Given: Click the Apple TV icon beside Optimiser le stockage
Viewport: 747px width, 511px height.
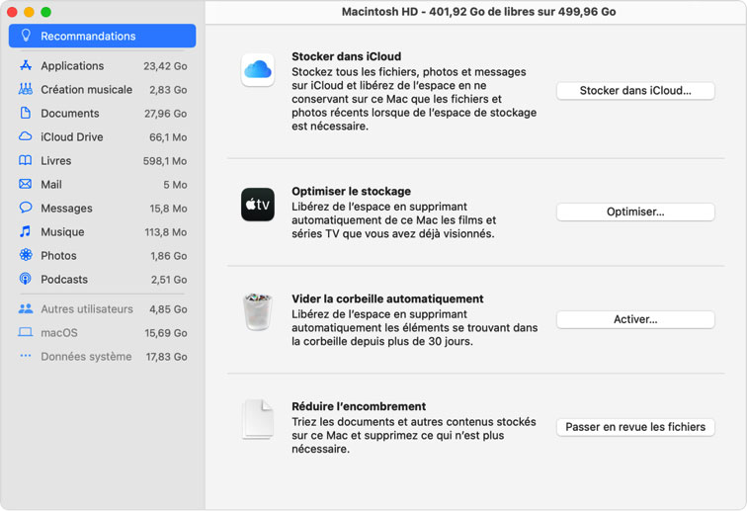Looking at the screenshot, I should click(x=258, y=205).
